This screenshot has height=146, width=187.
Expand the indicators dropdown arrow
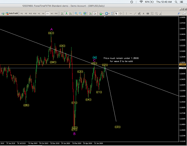click(103, 14)
